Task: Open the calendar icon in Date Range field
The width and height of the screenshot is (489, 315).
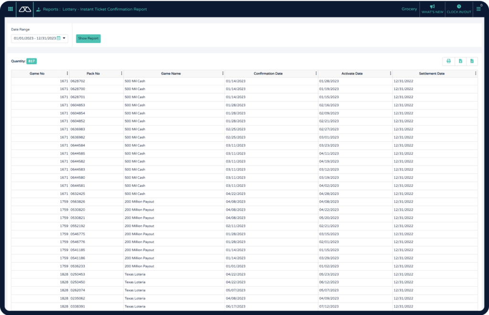Action: [x=59, y=39]
